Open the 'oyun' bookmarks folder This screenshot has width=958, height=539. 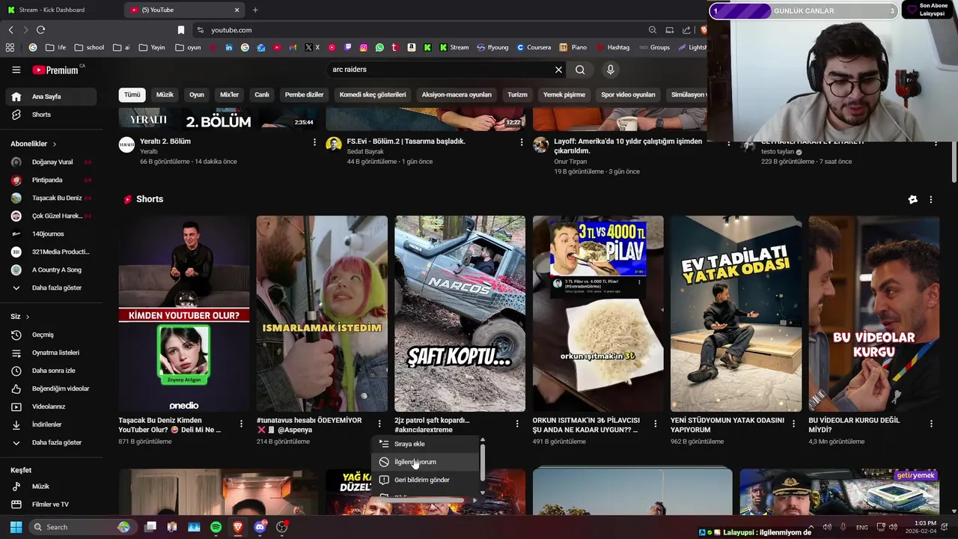pyautogui.click(x=189, y=47)
